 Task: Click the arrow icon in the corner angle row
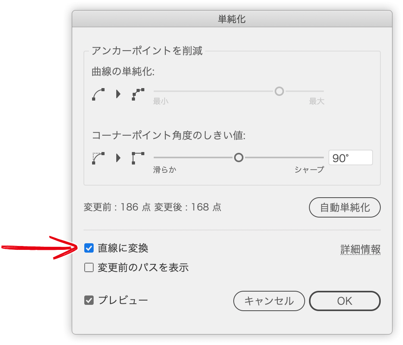tap(118, 158)
